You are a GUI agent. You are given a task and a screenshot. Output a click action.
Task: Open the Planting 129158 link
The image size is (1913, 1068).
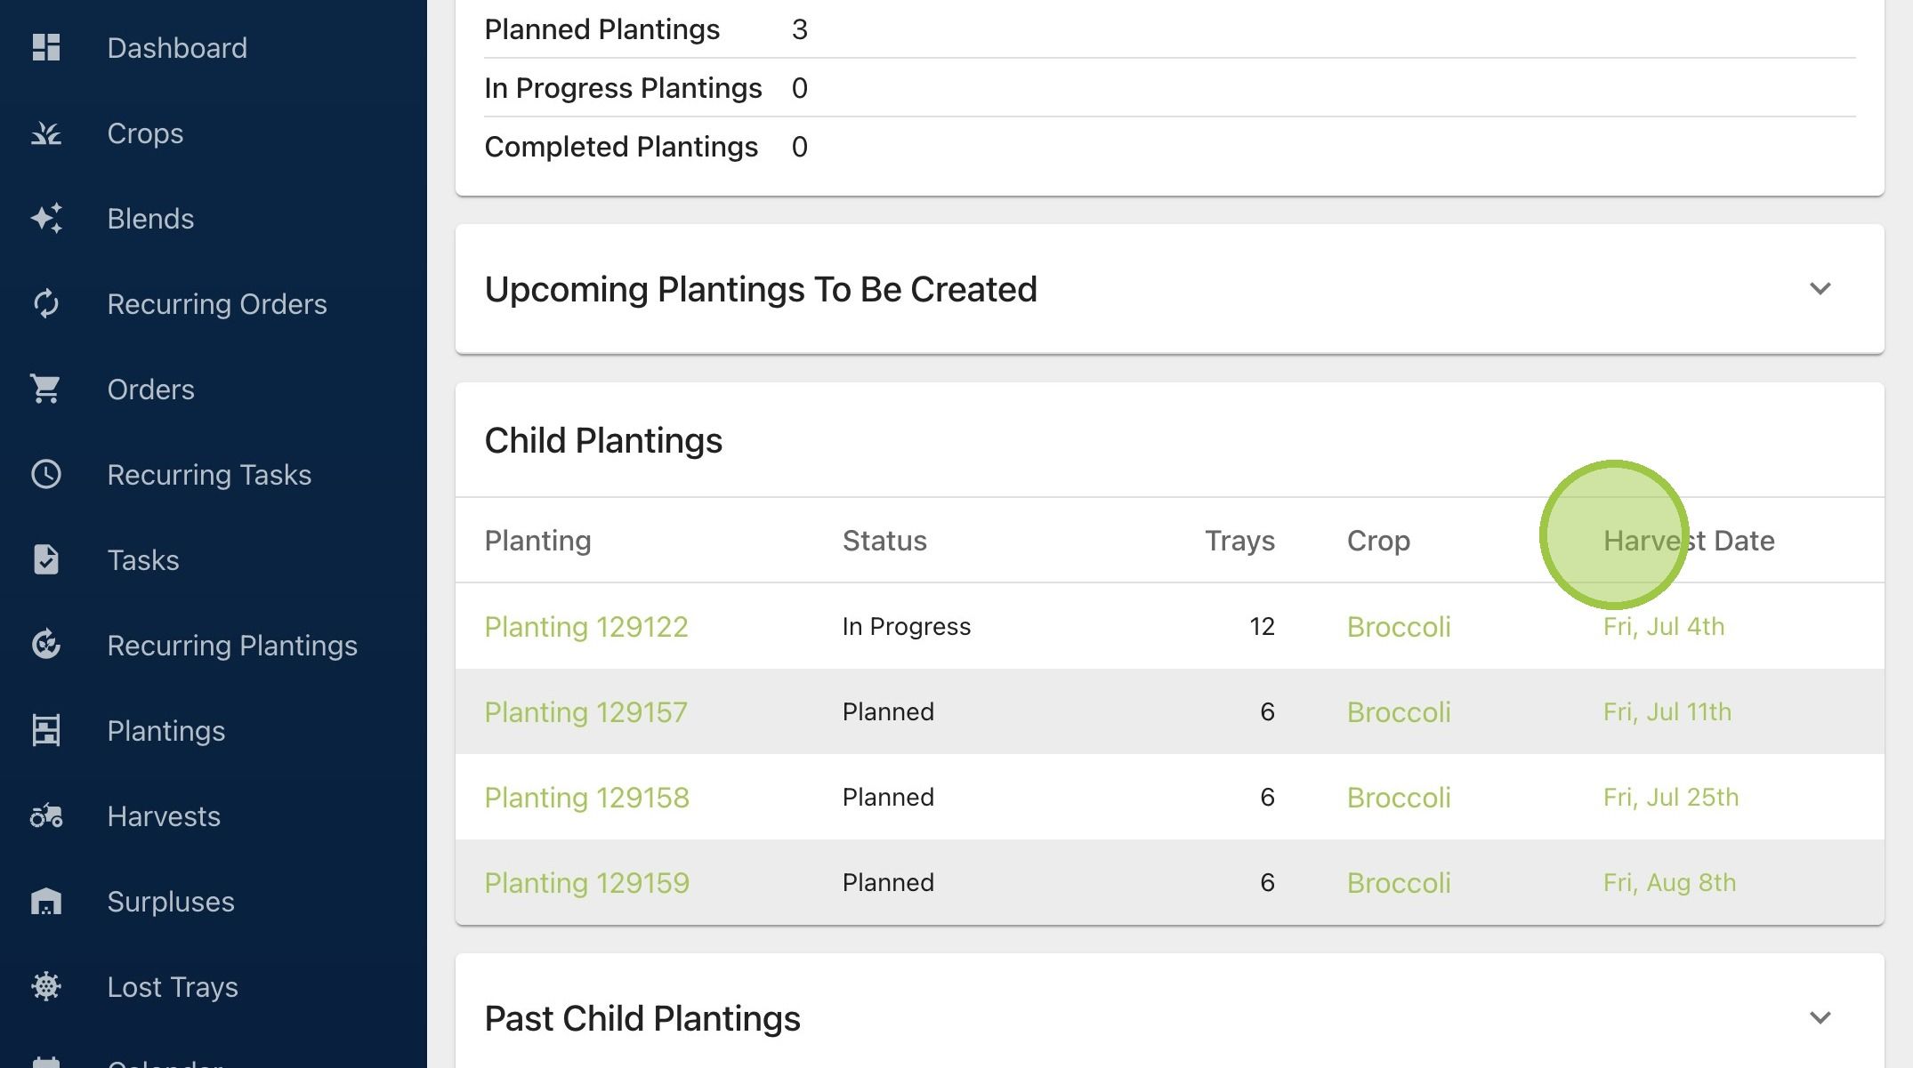[x=587, y=798]
